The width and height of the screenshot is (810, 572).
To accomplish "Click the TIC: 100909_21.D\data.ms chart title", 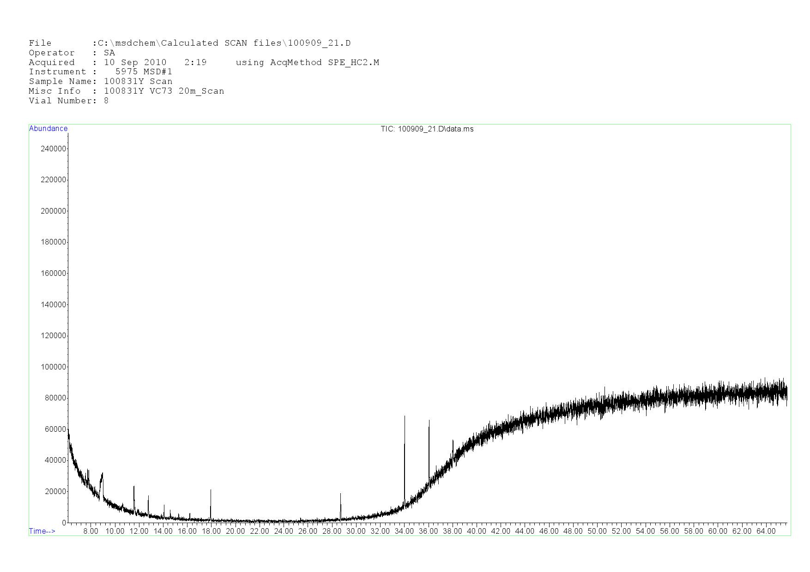I will 427,129.
